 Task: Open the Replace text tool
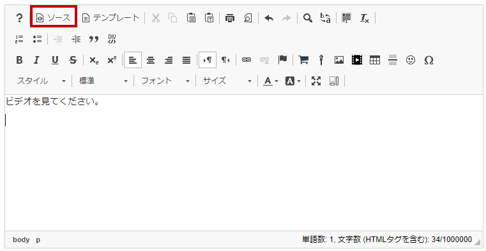tap(326, 18)
